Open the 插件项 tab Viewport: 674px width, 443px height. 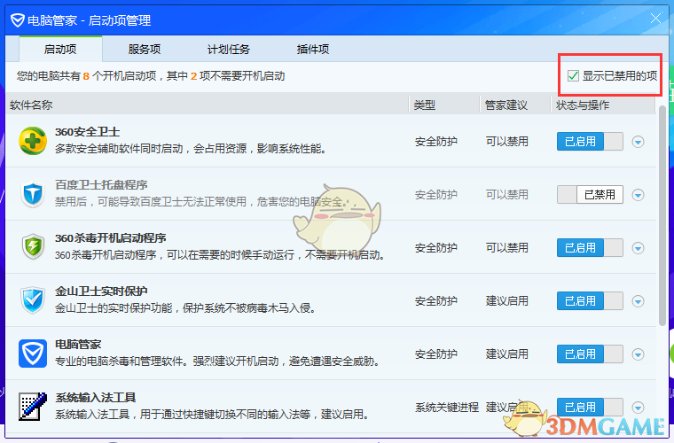[313, 49]
